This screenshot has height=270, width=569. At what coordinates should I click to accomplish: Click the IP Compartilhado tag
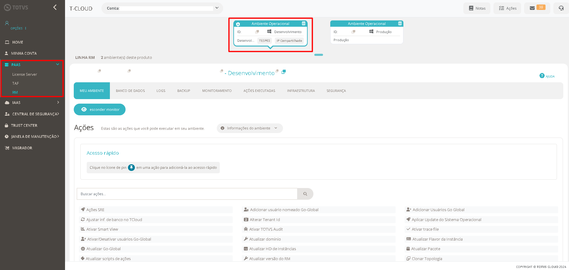(289, 41)
